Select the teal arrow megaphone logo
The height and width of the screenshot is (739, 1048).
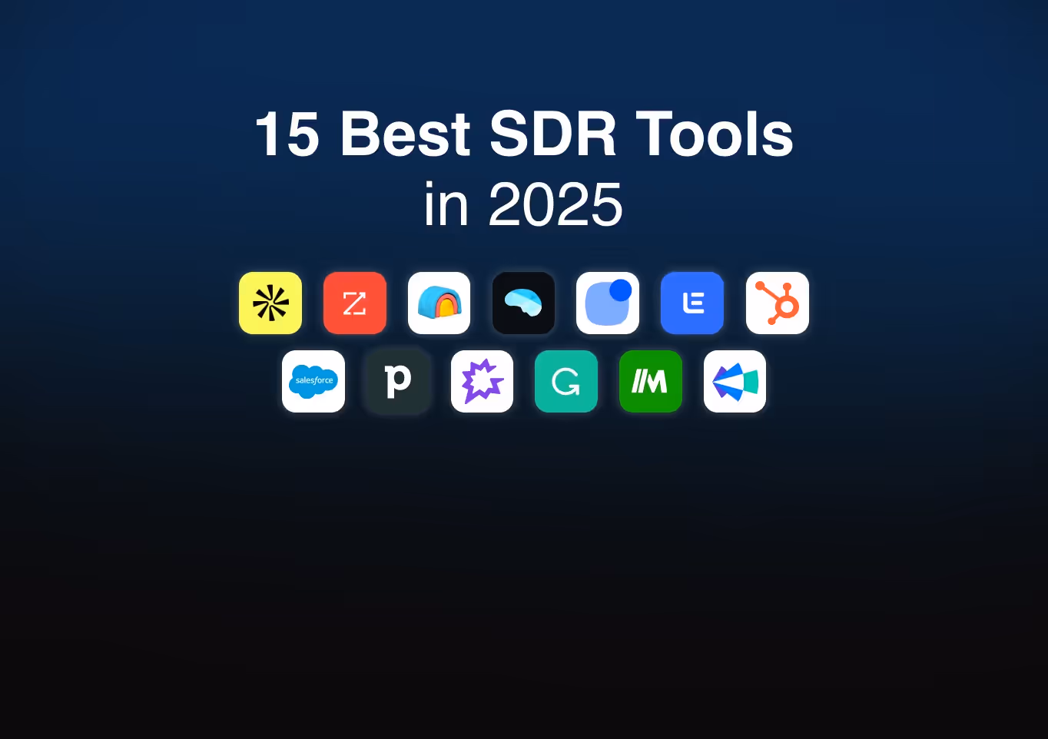coord(735,381)
